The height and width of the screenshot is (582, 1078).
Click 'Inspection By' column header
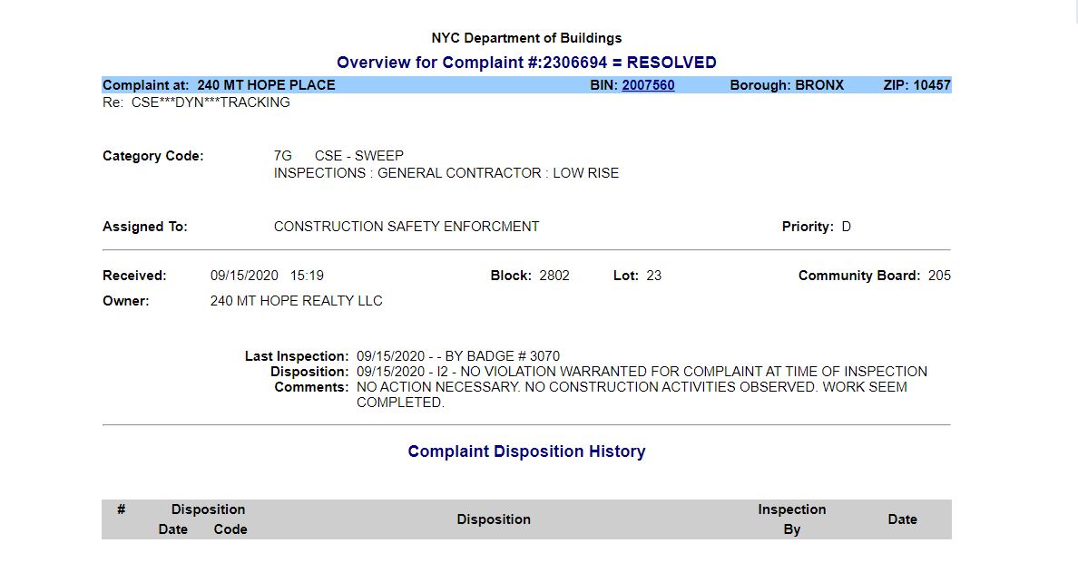click(791, 519)
